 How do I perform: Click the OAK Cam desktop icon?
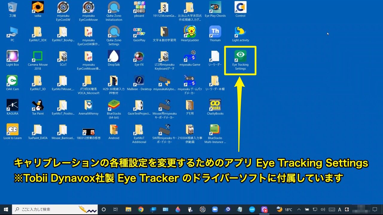tap(13, 83)
